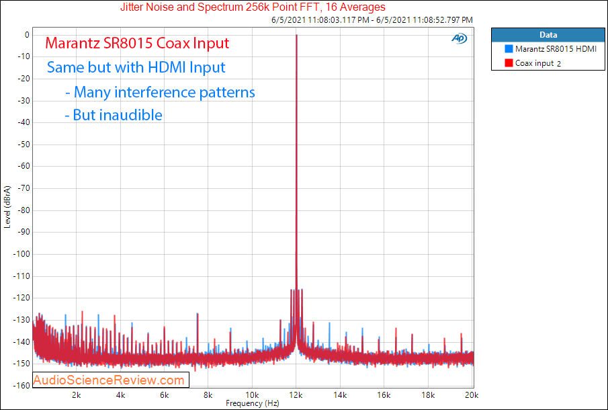Click the 'Marantz SR8015 Coax Input' annotation
Viewport: 608px width, 410px height.
point(137,42)
